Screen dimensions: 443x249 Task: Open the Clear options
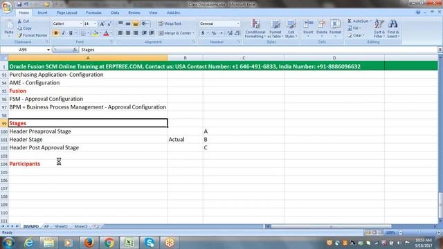356,35
